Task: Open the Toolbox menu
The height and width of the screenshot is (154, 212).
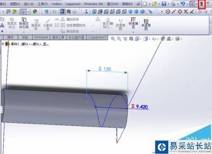Action: click(57, 4)
